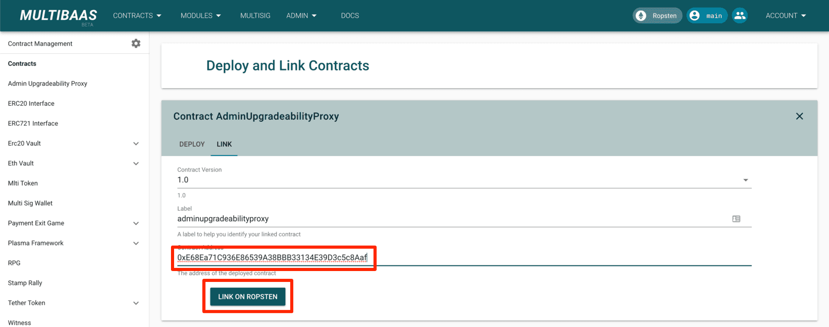This screenshot has height=327, width=829.
Task: Click the Ropsten network chip
Action: (658, 16)
